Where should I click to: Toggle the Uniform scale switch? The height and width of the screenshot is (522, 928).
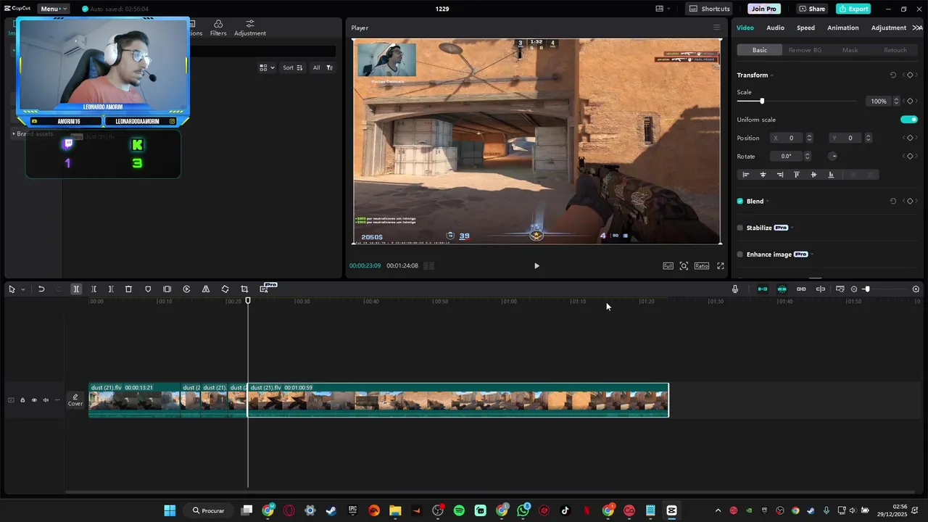[x=909, y=120]
